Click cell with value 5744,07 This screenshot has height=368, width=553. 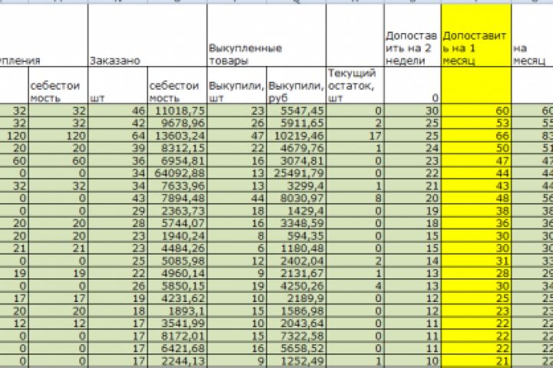coord(177,223)
